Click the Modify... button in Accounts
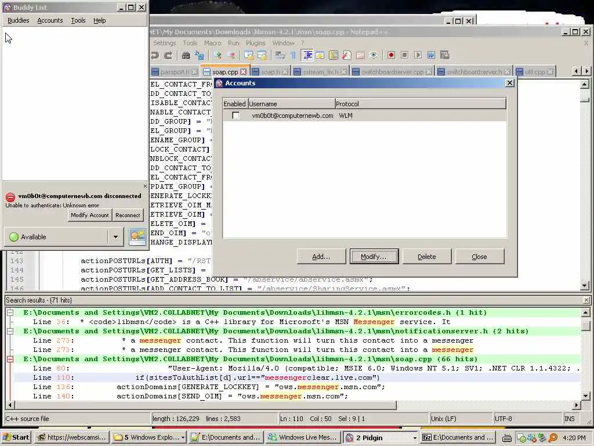This screenshot has width=594, height=446. [x=374, y=257]
